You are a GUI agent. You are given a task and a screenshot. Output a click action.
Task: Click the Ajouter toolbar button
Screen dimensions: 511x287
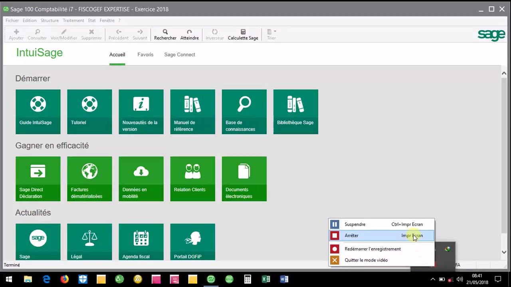point(16,34)
